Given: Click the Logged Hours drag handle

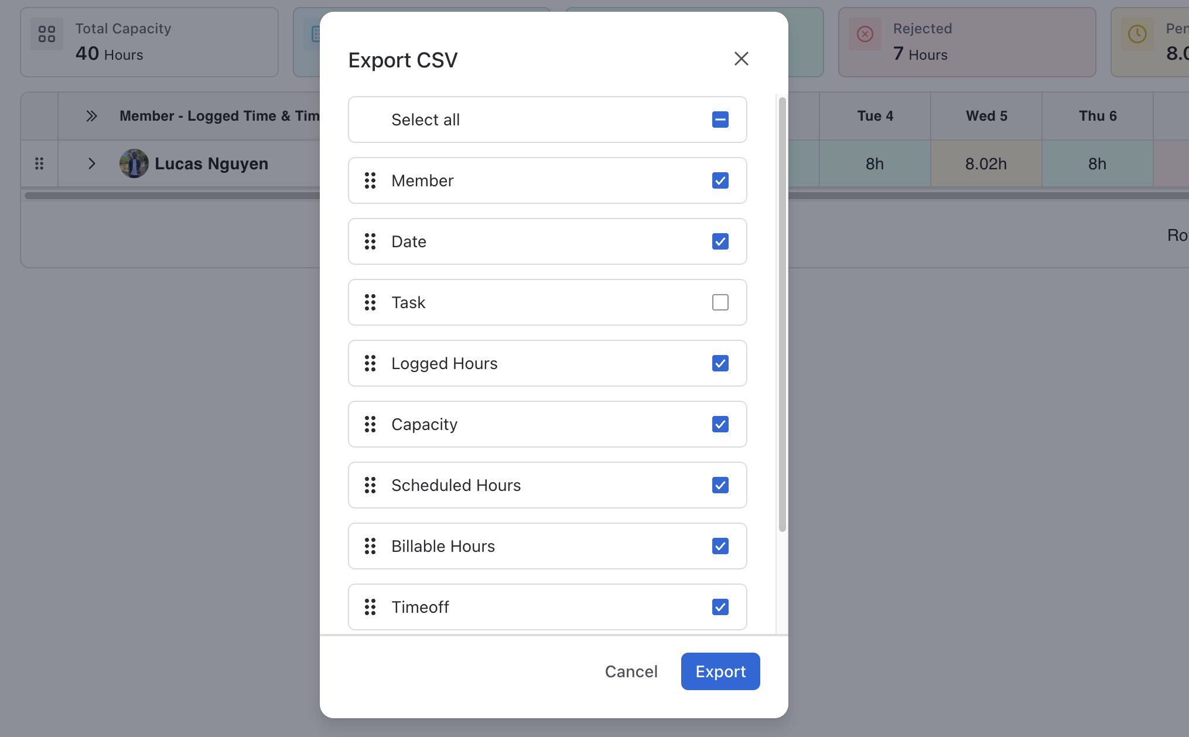Looking at the screenshot, I should tap(370, 363).
